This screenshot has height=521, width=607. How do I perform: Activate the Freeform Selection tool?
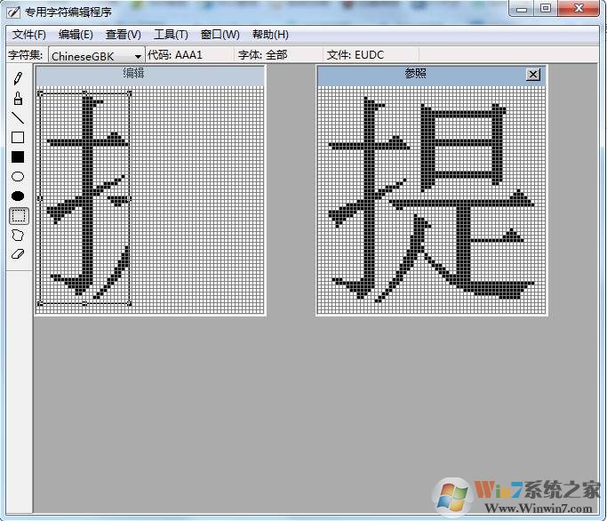18,235
